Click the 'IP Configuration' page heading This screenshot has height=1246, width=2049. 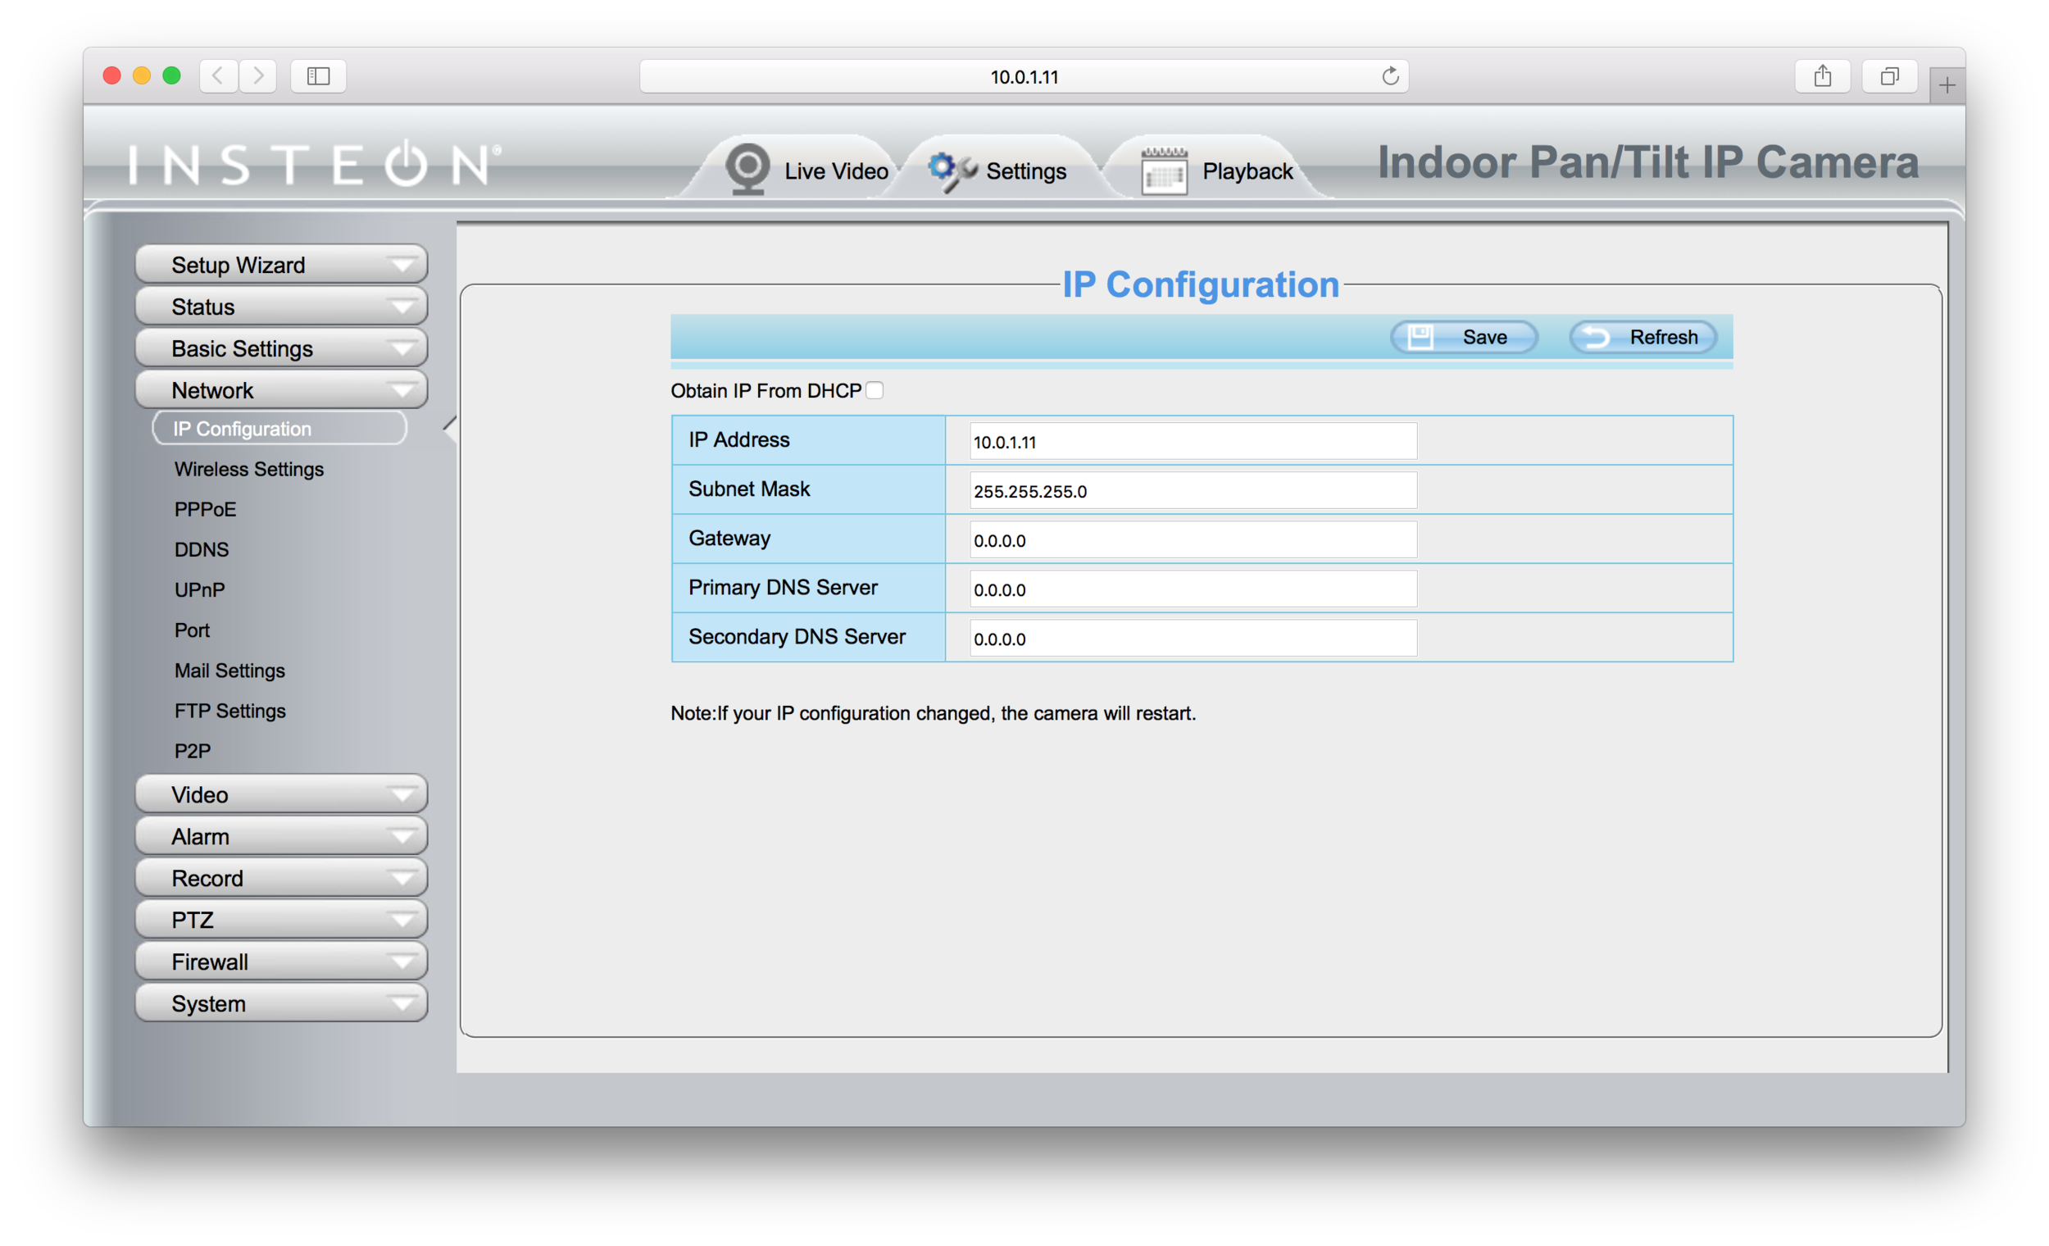point(1201,284)
